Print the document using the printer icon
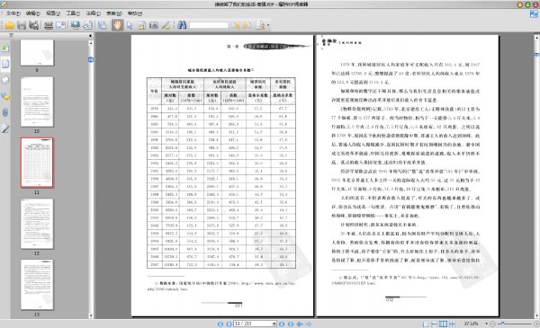 pyautogui.click(x=49, y=25)
